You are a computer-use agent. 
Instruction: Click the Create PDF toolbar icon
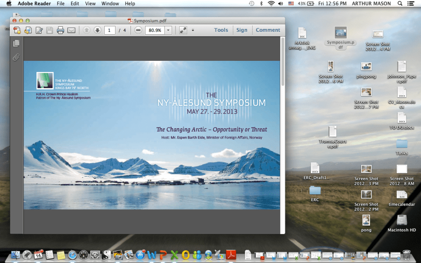click(17, 30)
